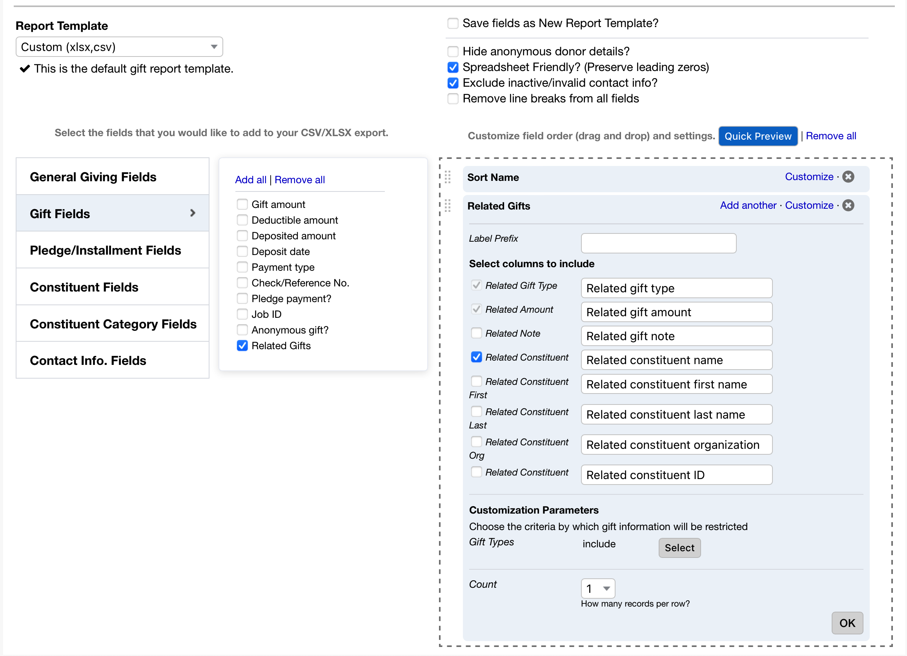Click Select button for Gift Types

(679, 548)
